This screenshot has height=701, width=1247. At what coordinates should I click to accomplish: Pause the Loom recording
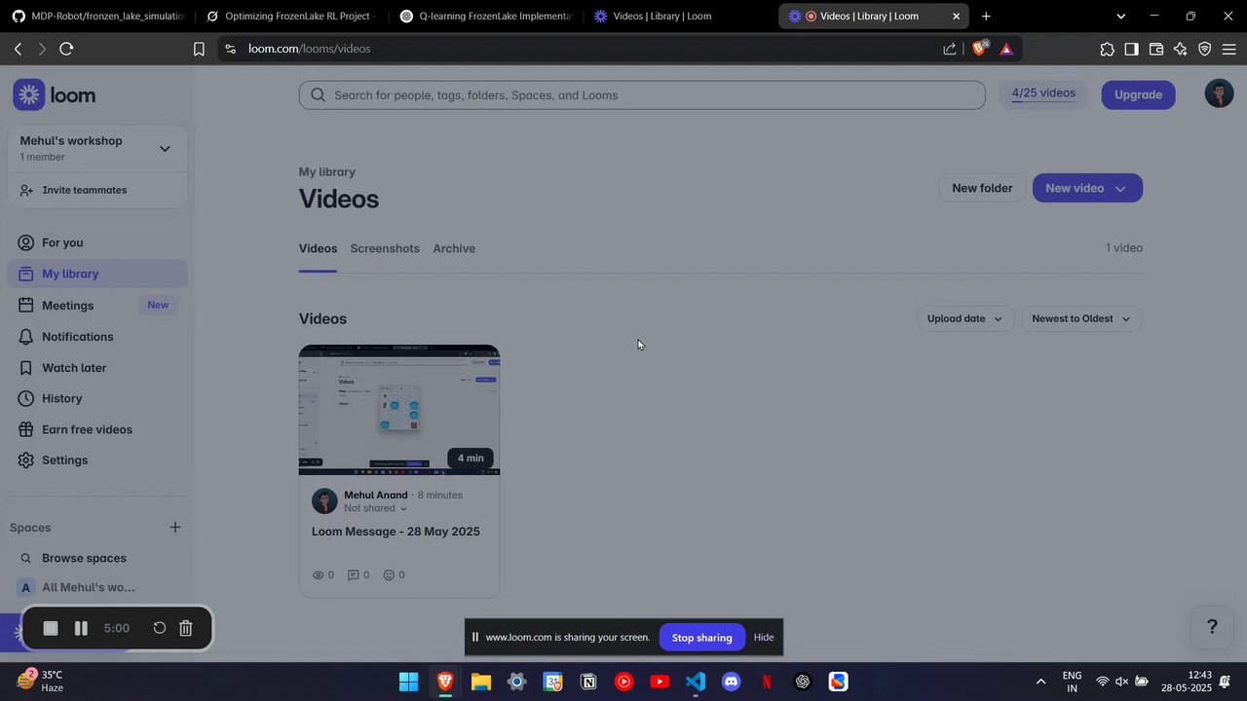pyautogui.click(x=81, y=628)
